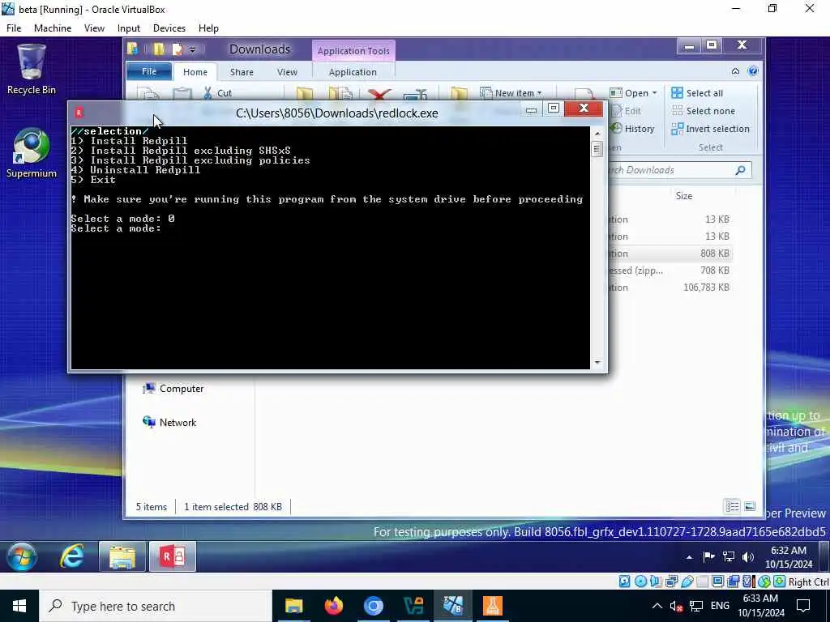Open the VirtualBox Help menu
Image resolution: width=830 pixels, height=622 pixels.
pyautogui.click(x=208, y=28)
